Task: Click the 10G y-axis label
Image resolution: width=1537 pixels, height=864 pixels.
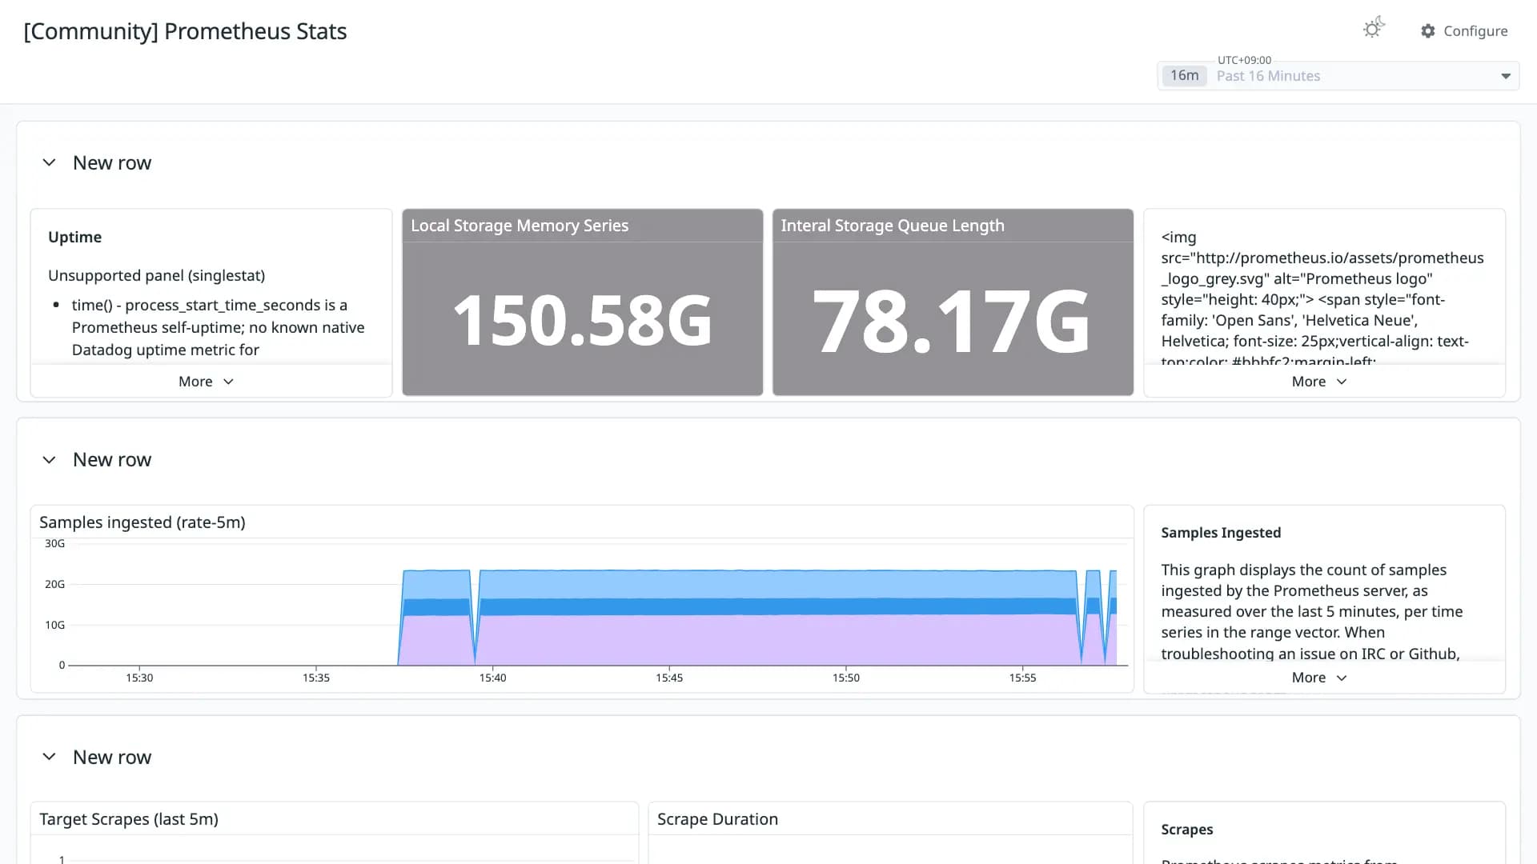Action: (54, 625)
